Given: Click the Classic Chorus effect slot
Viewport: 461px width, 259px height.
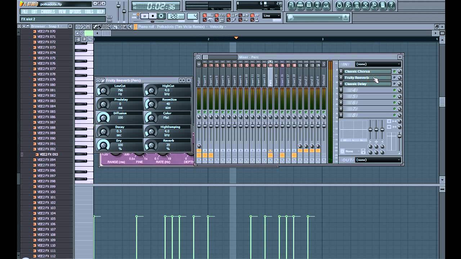Looking at the screenshot, I should [367, 71].
